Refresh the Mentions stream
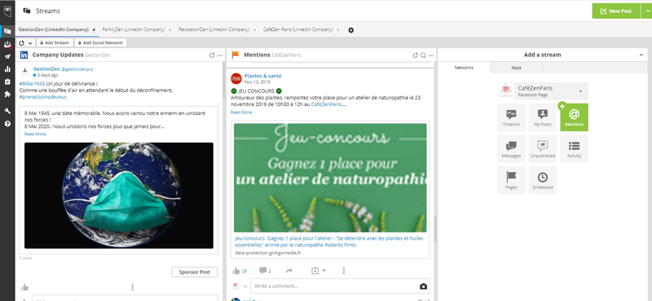This screenshot has height=301, width=652. (x=415, y=55)
